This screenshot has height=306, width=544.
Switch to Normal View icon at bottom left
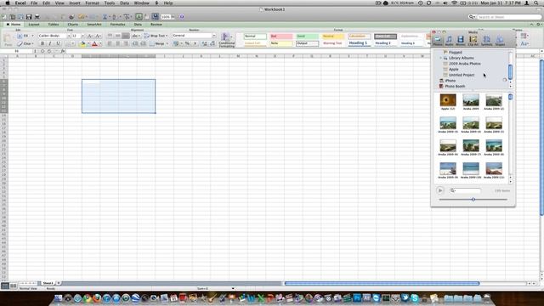(5, 286)
